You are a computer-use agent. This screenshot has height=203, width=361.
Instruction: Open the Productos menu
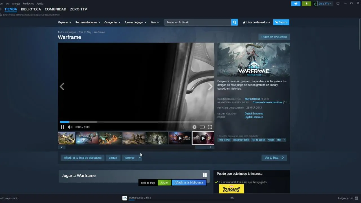click(x=28, y=4)
